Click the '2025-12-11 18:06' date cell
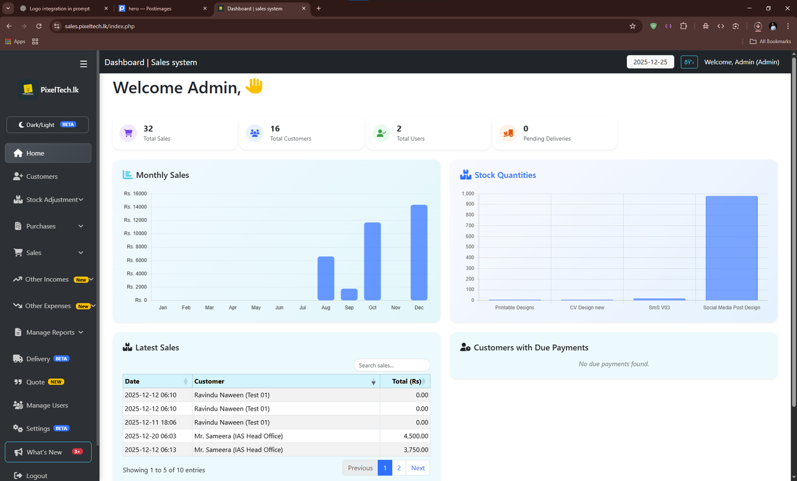Screen dimensions: 797x481 (x=158, y=423)
